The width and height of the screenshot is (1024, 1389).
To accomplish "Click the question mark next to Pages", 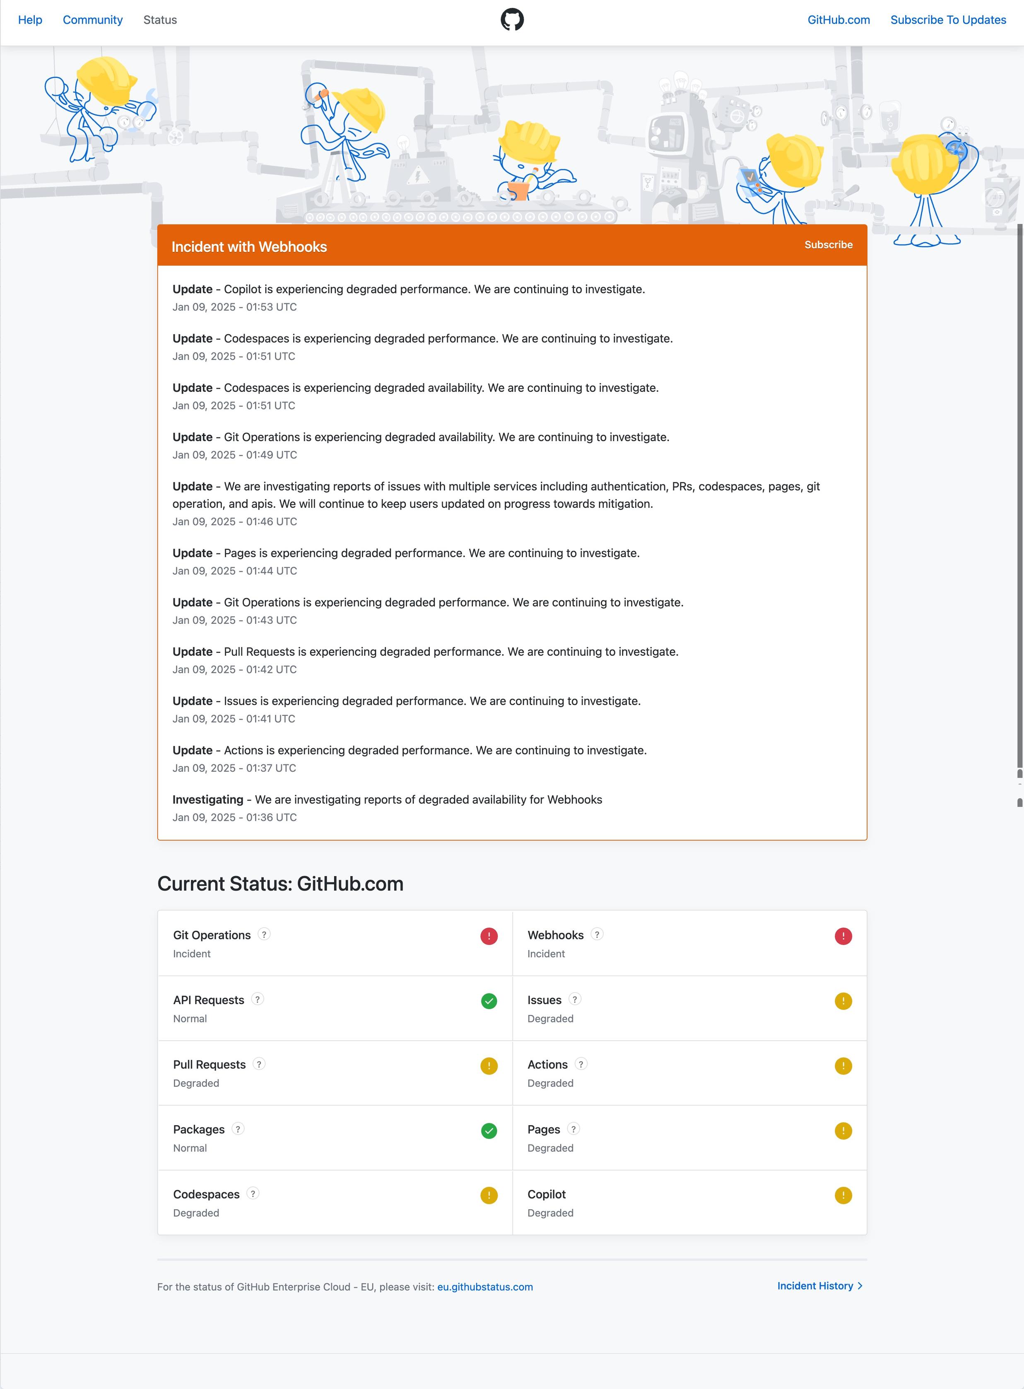I will tap(573, 1128).
